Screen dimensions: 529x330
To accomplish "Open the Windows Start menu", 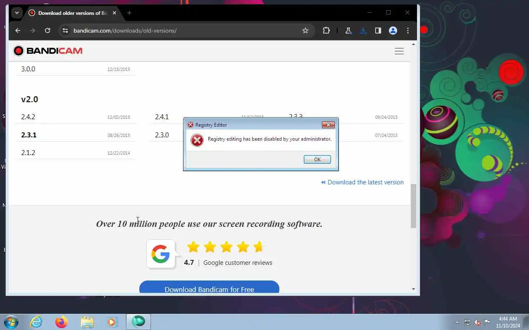I will click(x=11, y=322).
